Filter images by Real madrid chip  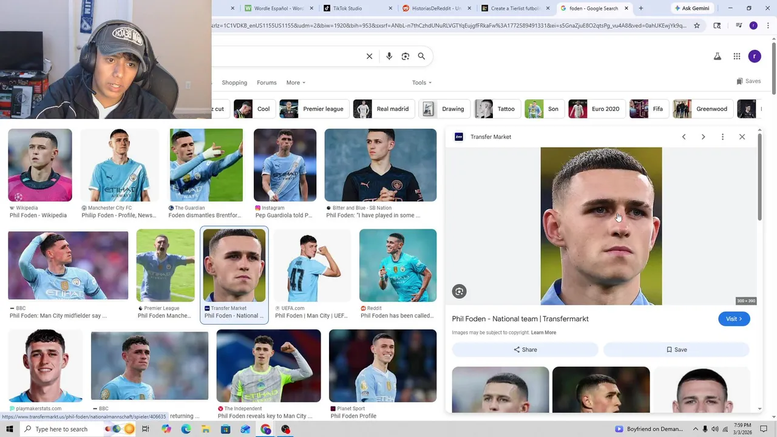point(384,109)
